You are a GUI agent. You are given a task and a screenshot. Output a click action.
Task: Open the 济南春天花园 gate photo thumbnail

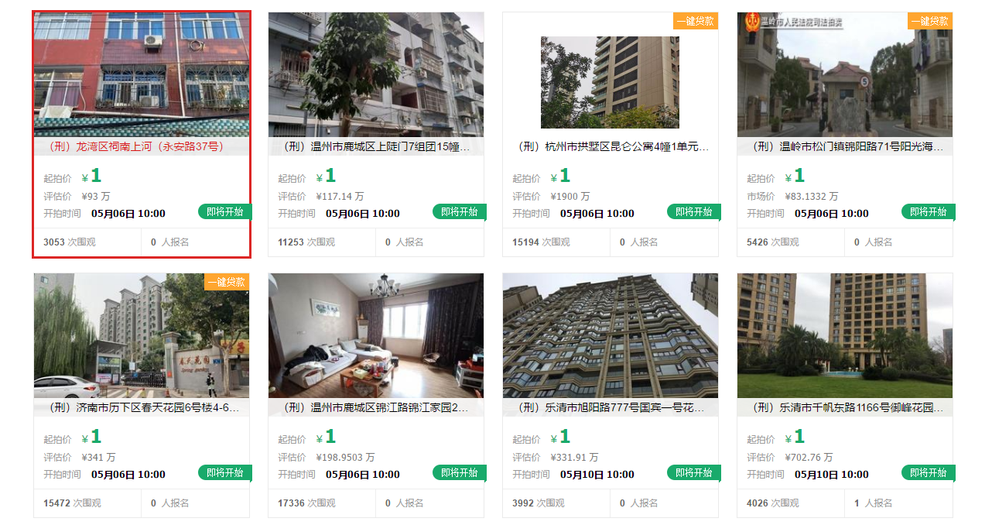click(142, 335)
